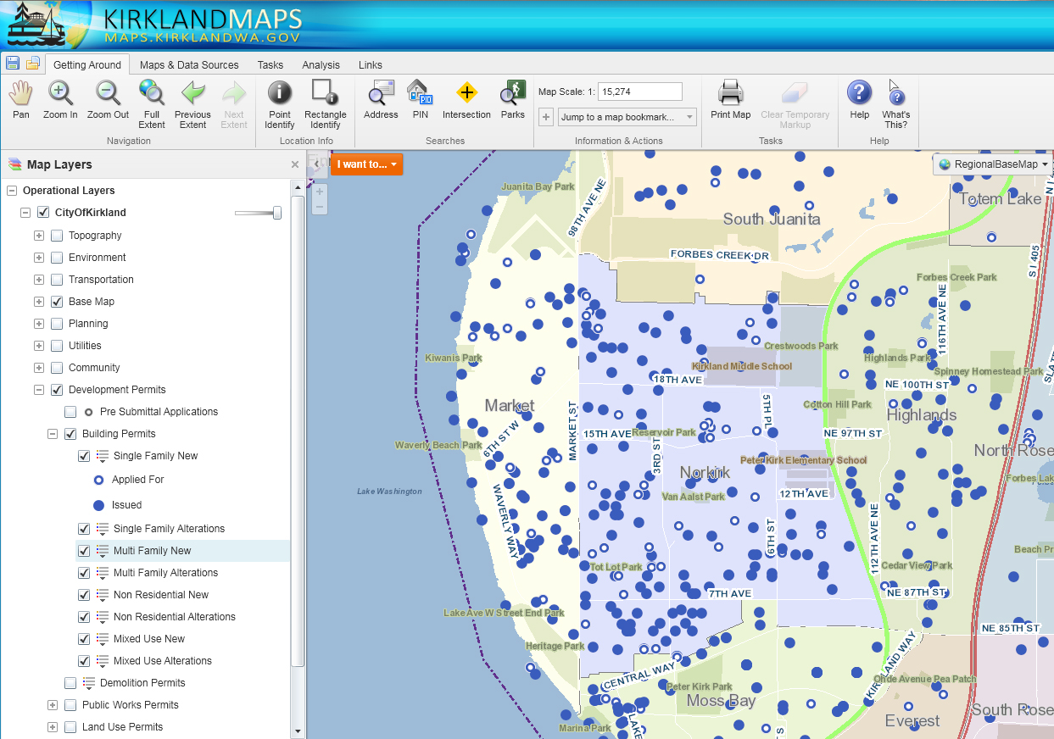Open the Jump to a map bookmark dropdown

[x=627, y=117]
